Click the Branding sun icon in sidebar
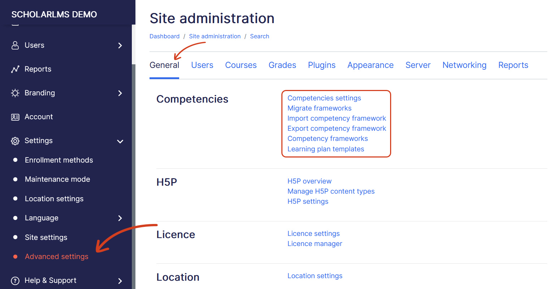Screen dimensions: 549x289 [15, 93]
